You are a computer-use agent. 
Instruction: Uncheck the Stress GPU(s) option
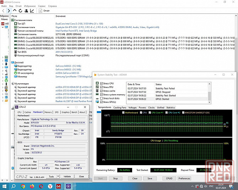coord(102,102)
